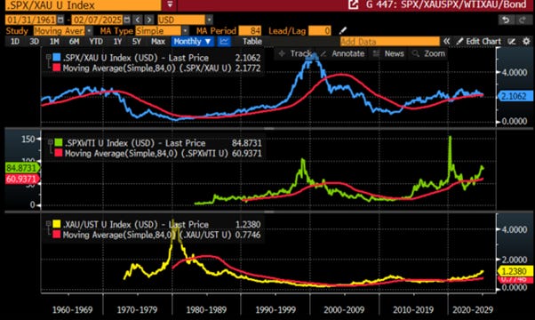Select the 1M time range
535x320 pixels.
[54, 41]
